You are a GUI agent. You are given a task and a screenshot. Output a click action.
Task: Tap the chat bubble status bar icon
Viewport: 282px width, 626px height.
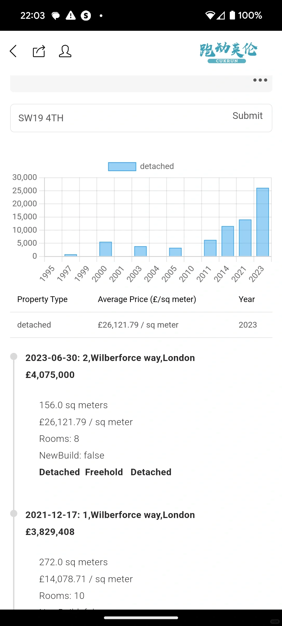(x=56, y=16)
